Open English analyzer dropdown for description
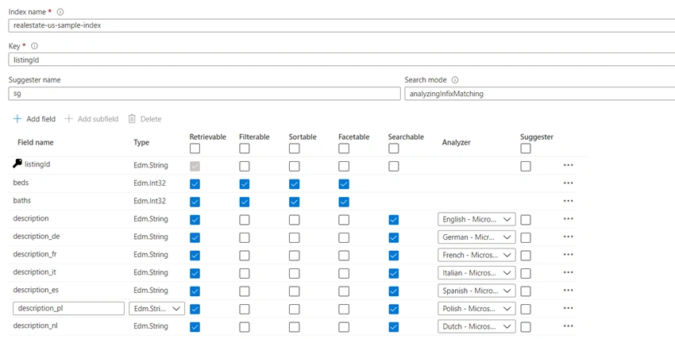675x339 pixels. pos(476,219)
